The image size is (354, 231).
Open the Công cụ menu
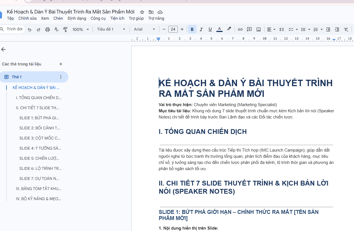click(x=98, y=19)
